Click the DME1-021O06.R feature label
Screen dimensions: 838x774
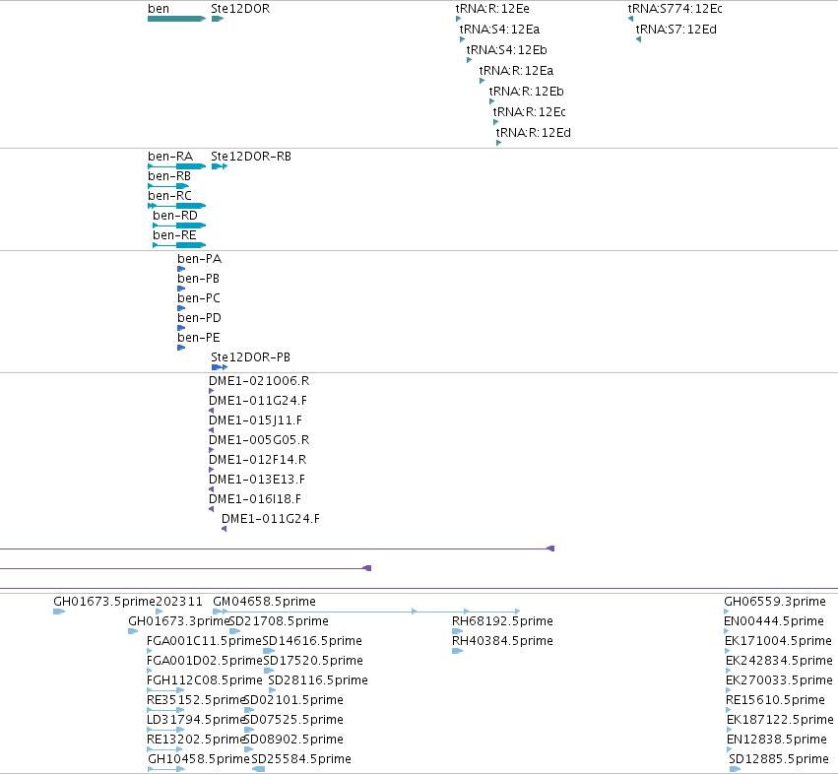(x=259, y=381)
